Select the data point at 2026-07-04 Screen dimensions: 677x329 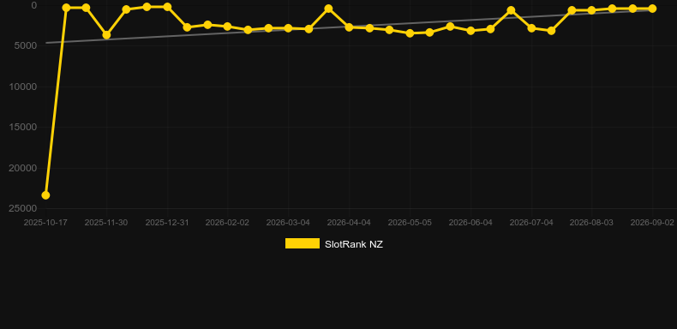[531, 28]
